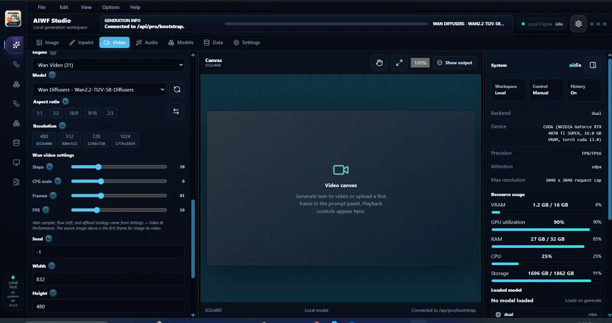
Task: Switch to the Settings tab
Action: click(x=247, y=42)
